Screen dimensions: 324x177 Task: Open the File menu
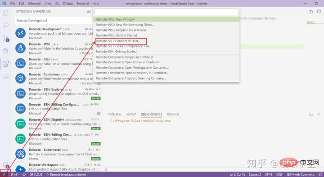pyautogui.click(x=13, y=4)
